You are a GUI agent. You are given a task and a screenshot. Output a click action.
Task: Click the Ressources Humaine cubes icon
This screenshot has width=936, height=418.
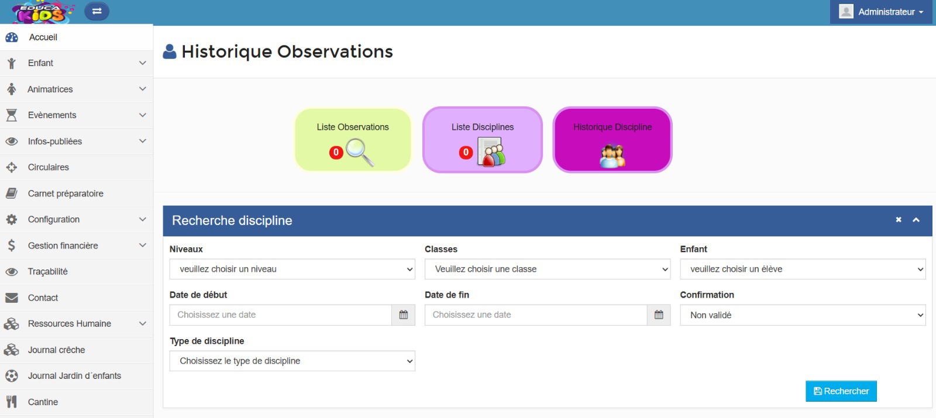click(12, 324)
